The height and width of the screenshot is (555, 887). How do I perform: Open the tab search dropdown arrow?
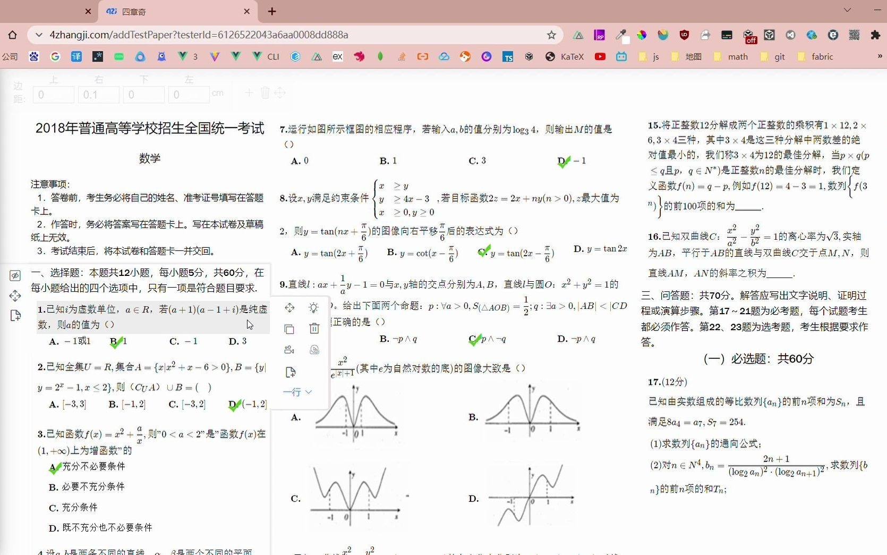click(847, 10)
